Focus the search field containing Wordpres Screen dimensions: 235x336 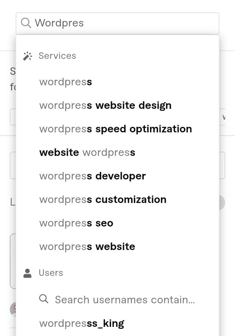point(124,23)
